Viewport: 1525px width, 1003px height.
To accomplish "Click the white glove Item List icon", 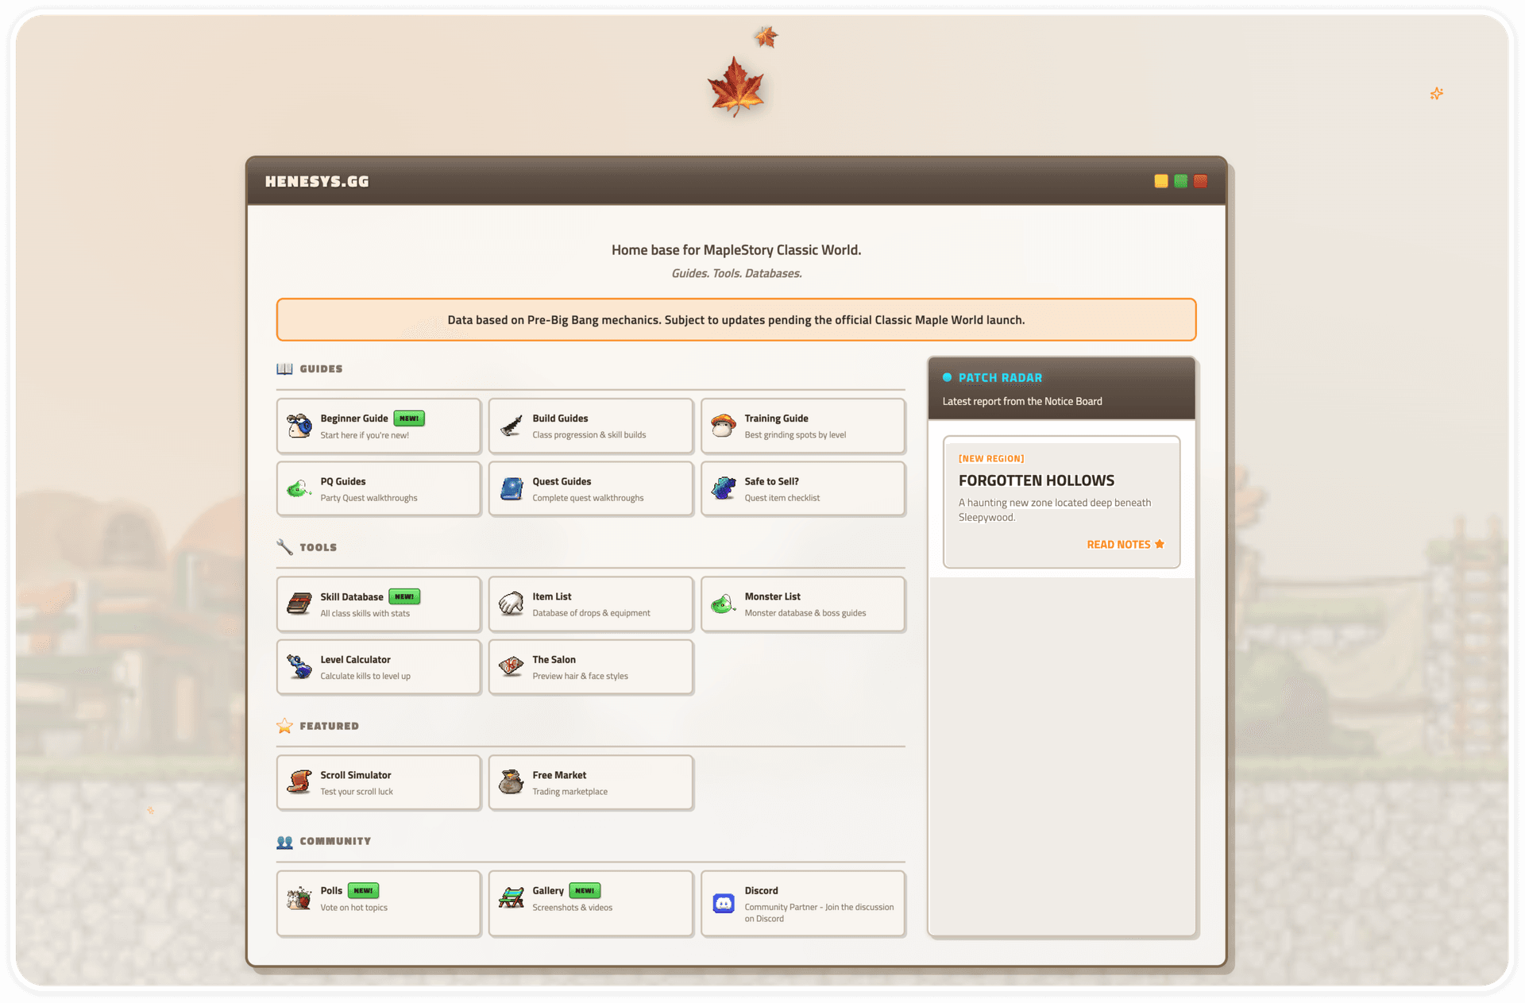I will coord(512,604).
